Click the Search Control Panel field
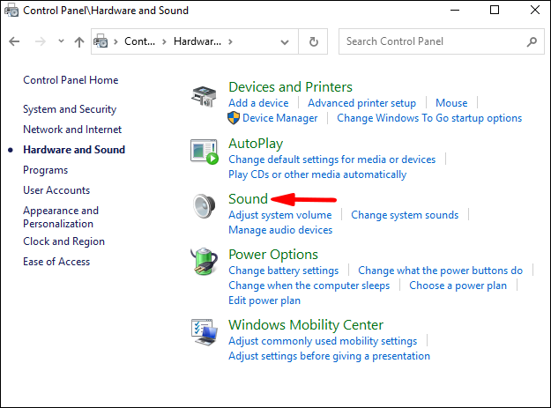 pyautogui.click(x=432, y=41)
